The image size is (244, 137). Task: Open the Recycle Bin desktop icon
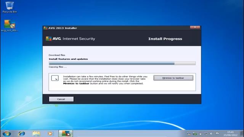coord(10,7)
